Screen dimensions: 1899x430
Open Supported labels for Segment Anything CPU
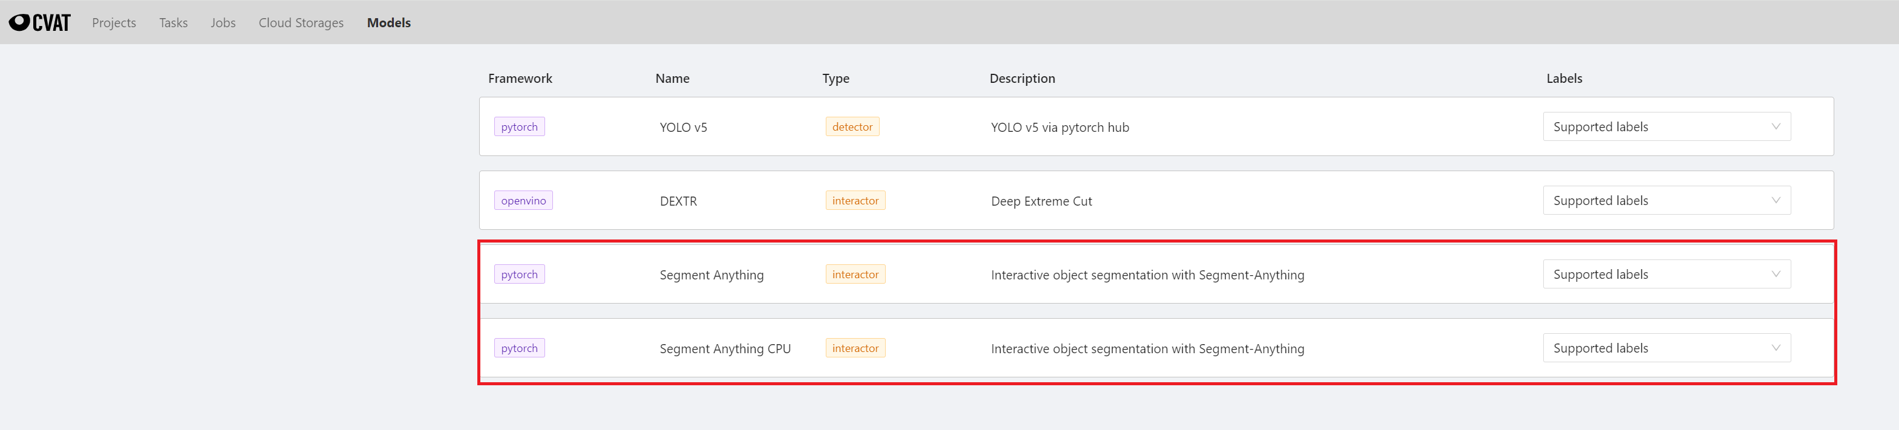1665,348
